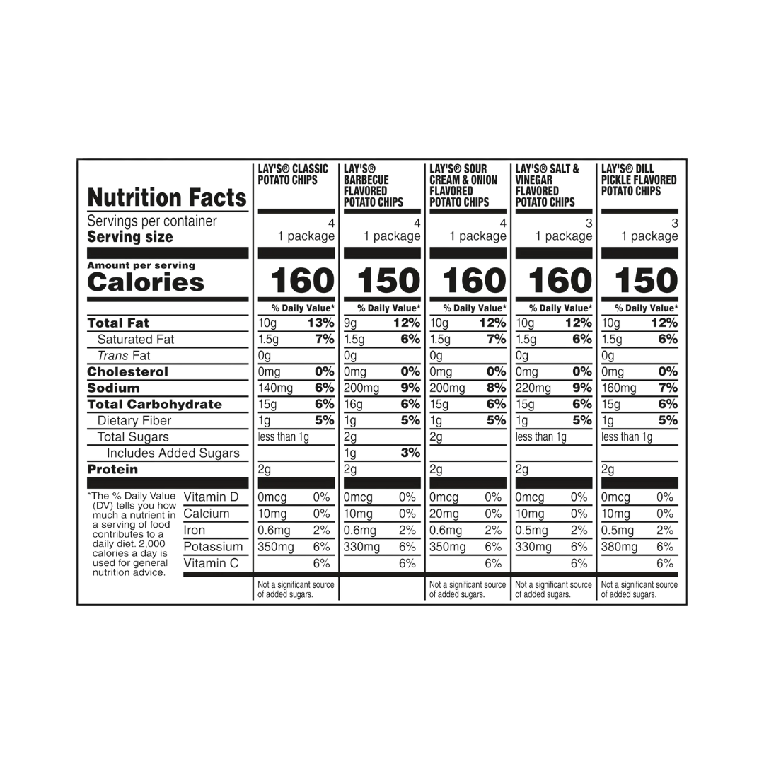The image size is (764, 764).
Task: Click the 9g Total Fat value for Barbecue
Action: point(350,323)
